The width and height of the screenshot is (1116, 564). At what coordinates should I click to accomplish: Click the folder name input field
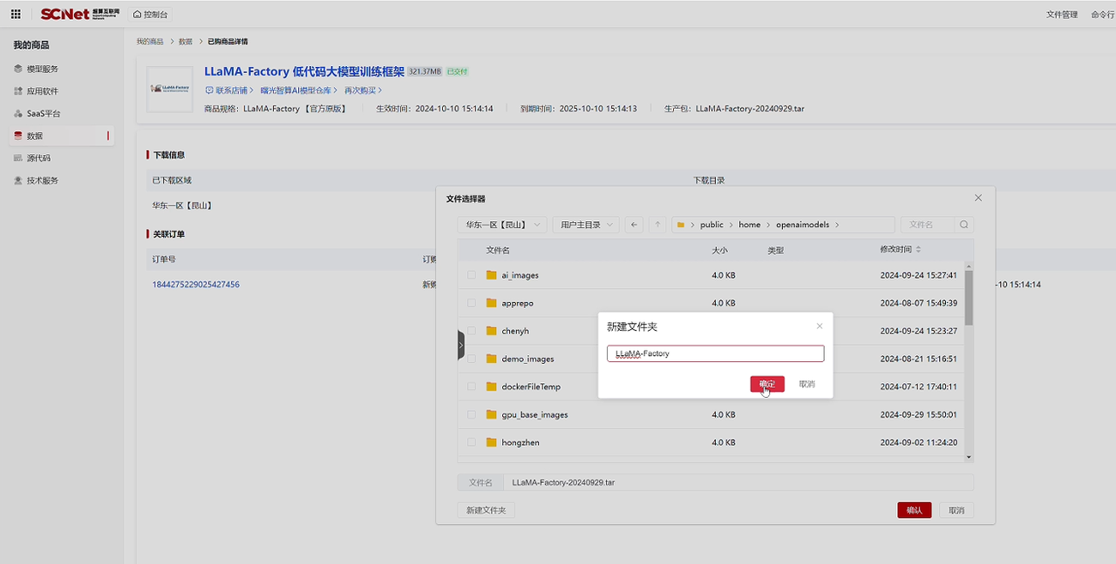click(715, 353)
